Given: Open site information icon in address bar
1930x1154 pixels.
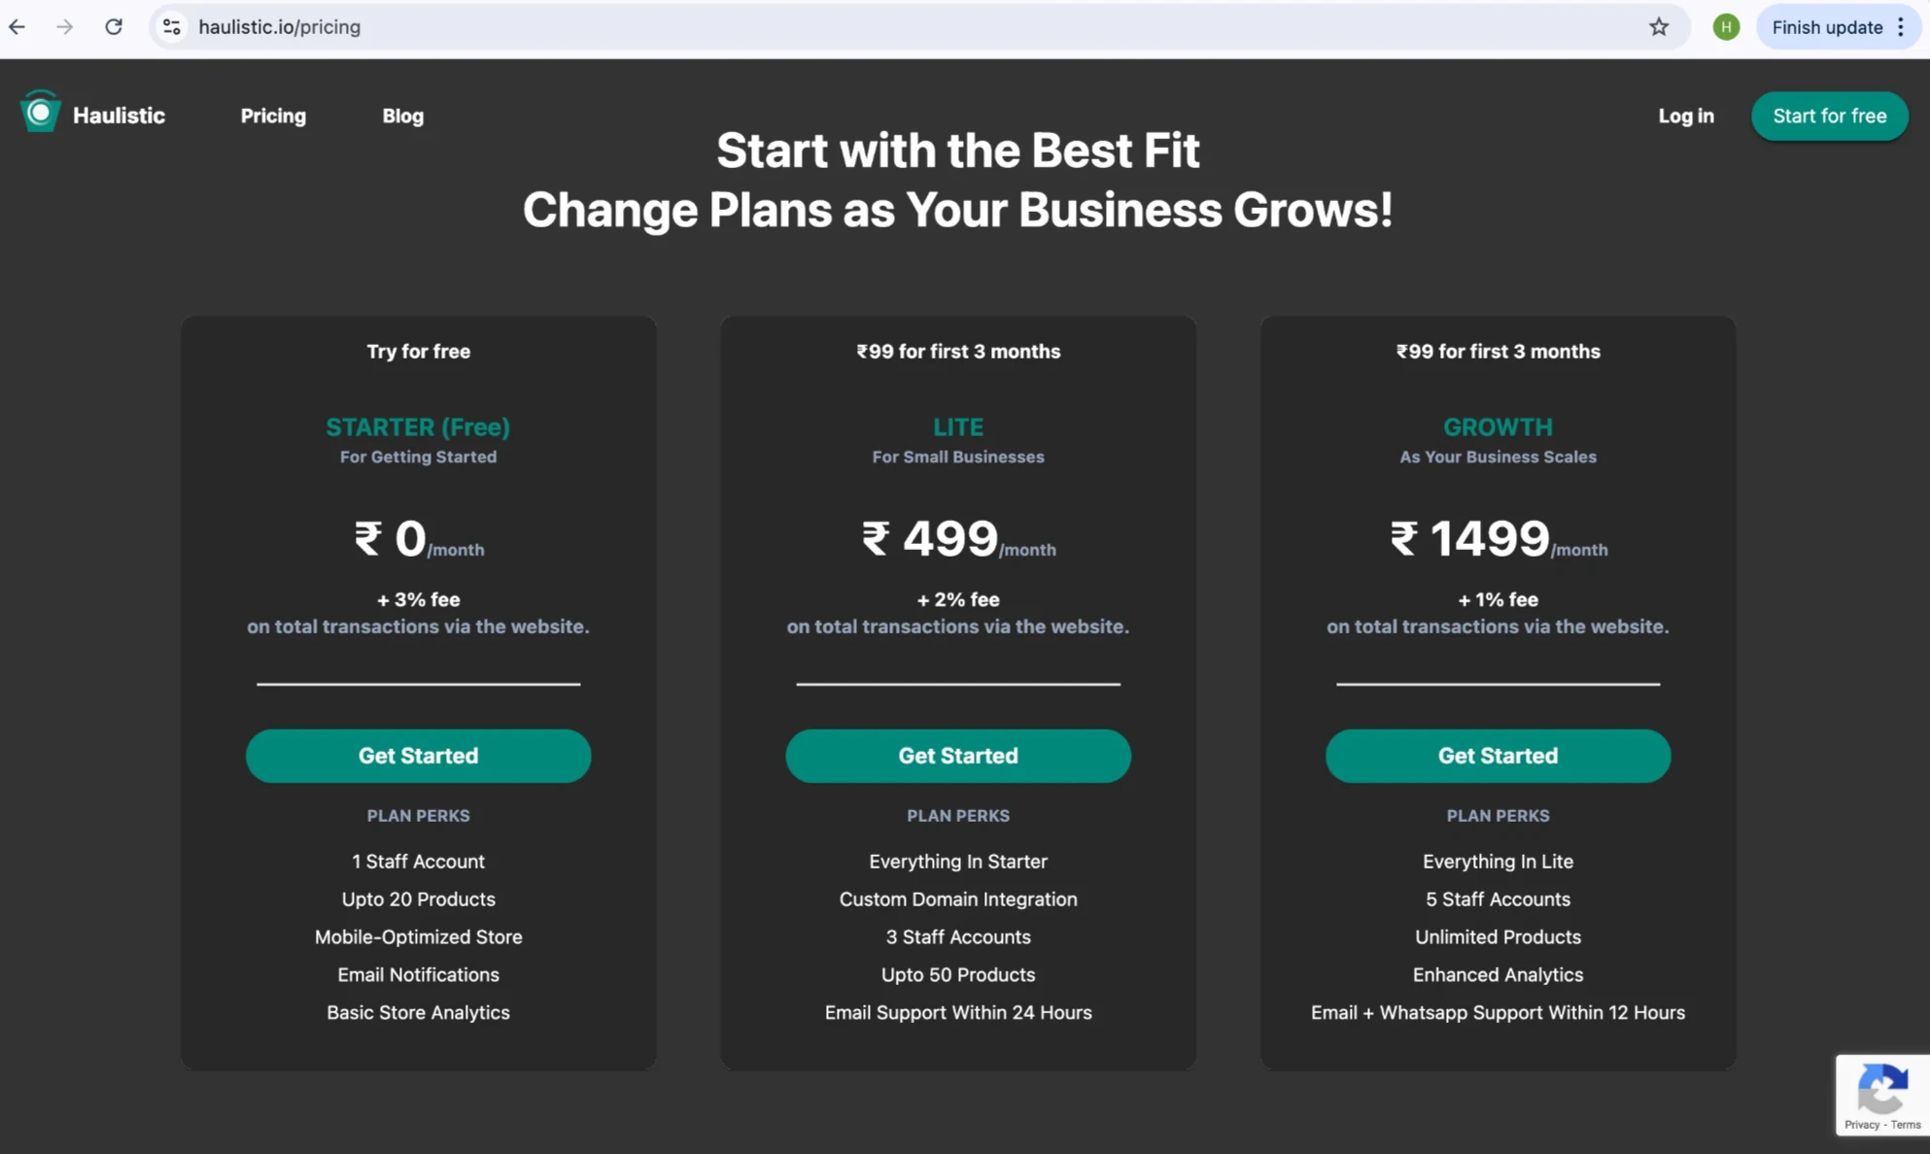Looking at the screenshot, I should click(172, 27).
